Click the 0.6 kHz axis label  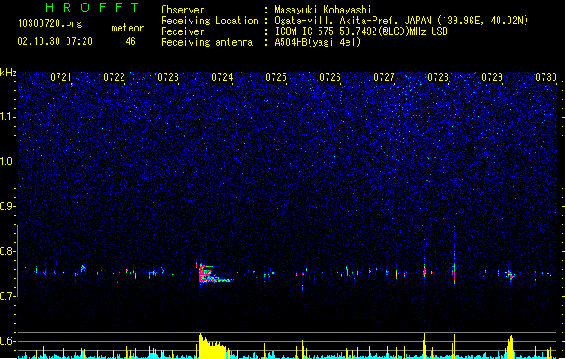(x=7, y=341)
